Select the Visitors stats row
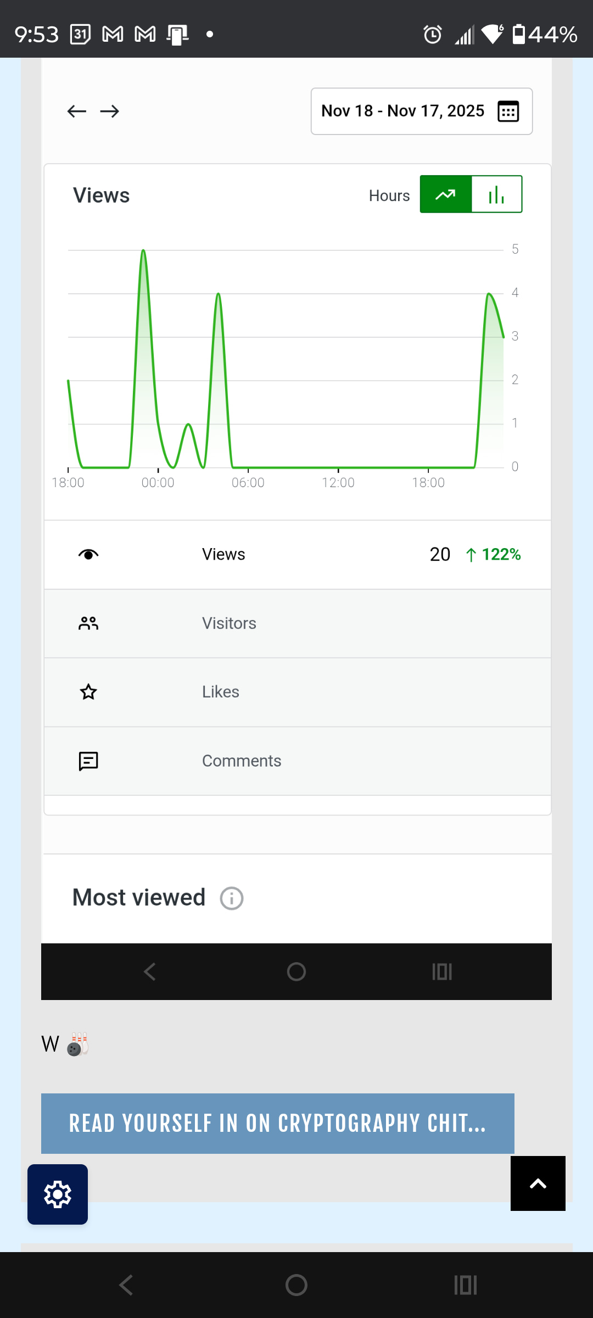Screen dimensions: 593x1318 click(297, 624)
